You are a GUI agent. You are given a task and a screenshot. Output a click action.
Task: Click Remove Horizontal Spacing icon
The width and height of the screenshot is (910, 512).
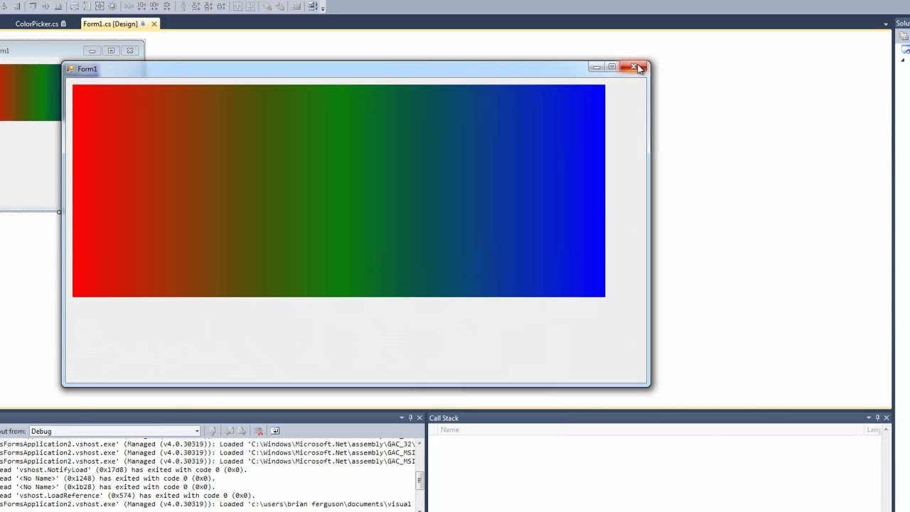166,6
